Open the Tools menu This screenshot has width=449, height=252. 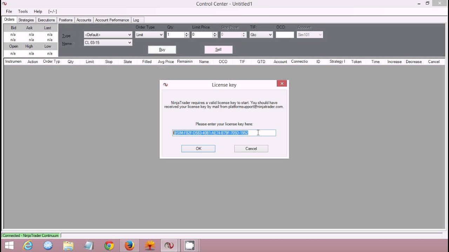click(x=23, y=12)
